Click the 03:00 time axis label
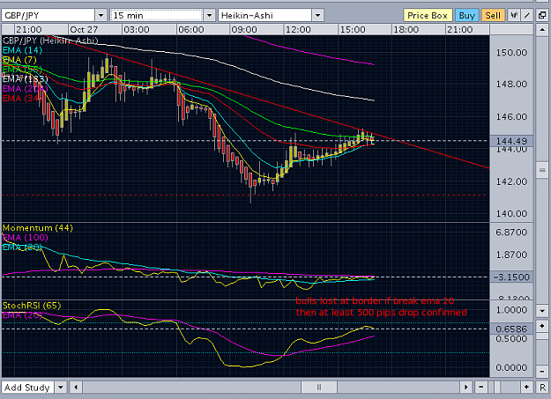The image size is (551, 399). 137,29
